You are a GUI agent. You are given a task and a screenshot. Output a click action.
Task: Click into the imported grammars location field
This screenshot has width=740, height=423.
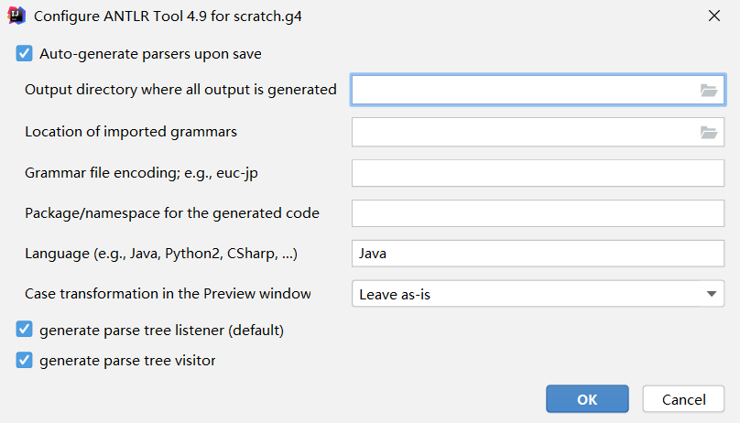click(x=522, y=132)
